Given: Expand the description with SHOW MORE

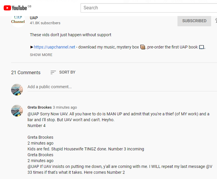Looking at the screenshot, I should point(41,55).
